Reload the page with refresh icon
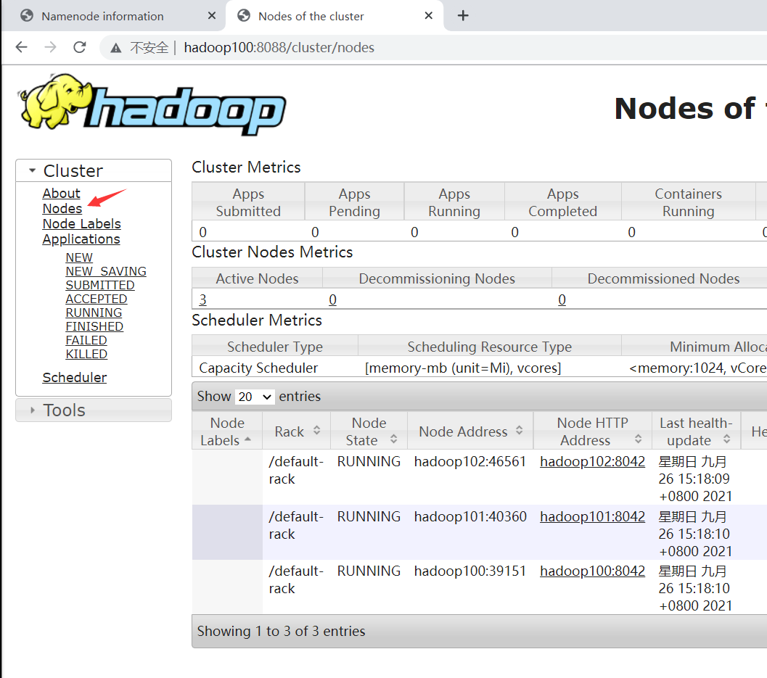This screenshot has width=767, height=678. pos(80,47)
